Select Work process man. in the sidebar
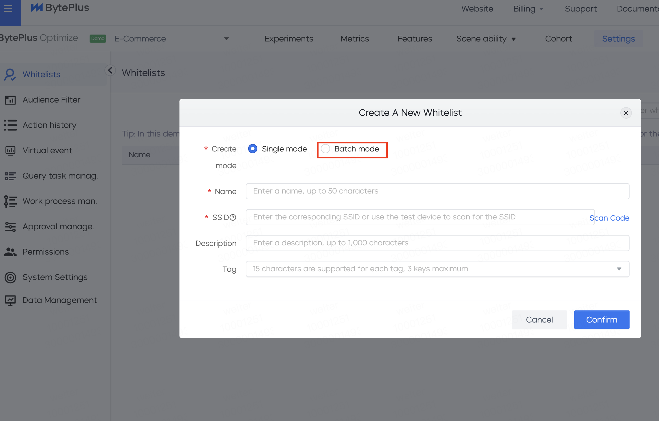Viewport: 659px width, 421px height. coord(60,201)
